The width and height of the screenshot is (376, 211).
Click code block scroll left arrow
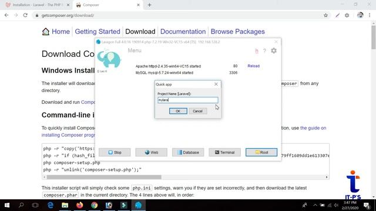click(x=45, y=177)
